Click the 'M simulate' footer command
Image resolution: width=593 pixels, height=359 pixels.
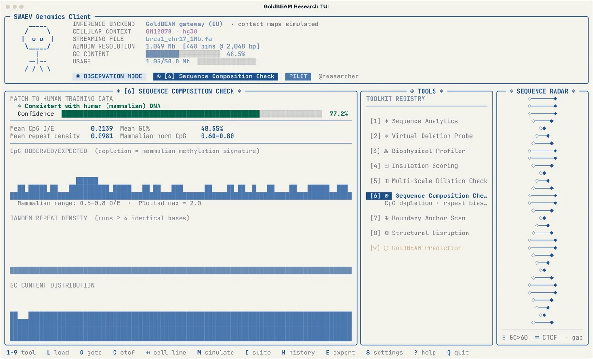coord(215,353)
